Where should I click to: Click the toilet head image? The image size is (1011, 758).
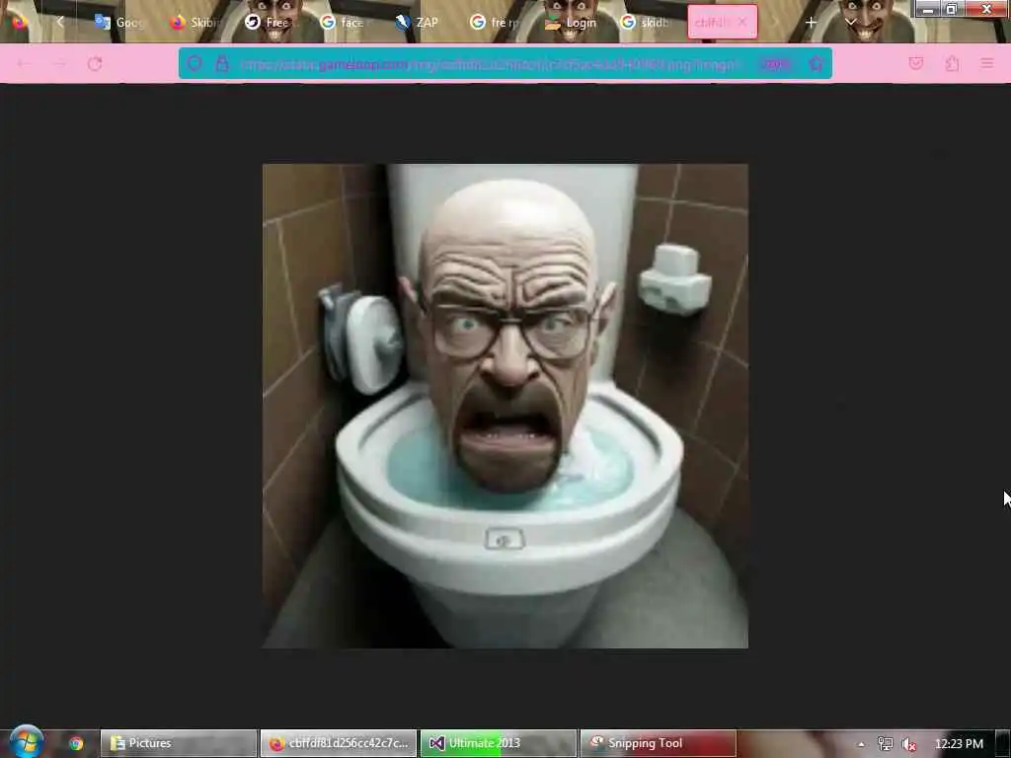[505, 406]
